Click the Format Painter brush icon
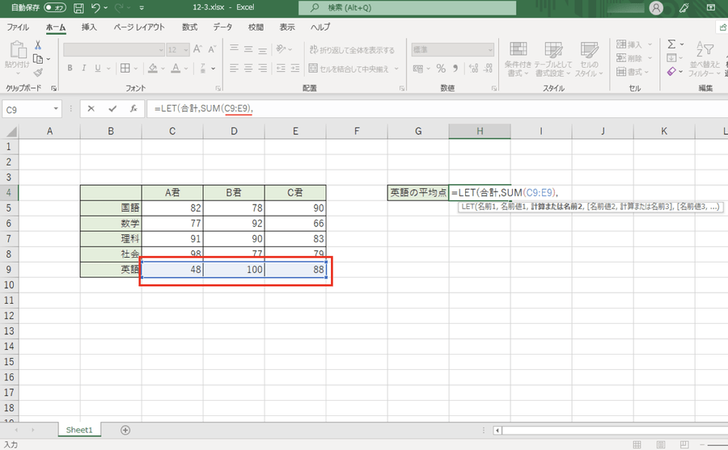This screenshot has height=450, width=728. (37, 71)
